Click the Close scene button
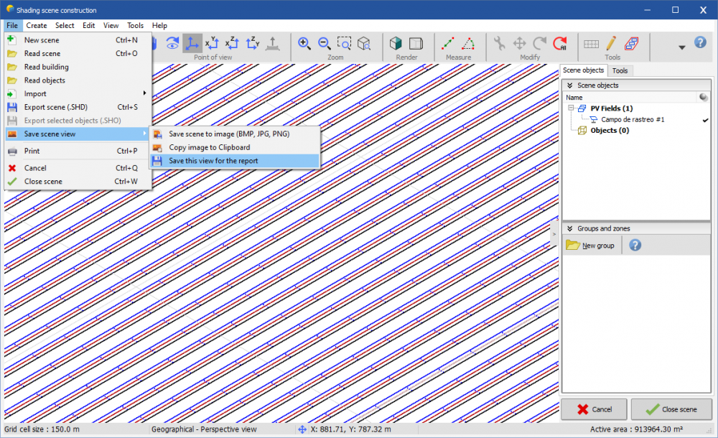 [x=671, y=409]
